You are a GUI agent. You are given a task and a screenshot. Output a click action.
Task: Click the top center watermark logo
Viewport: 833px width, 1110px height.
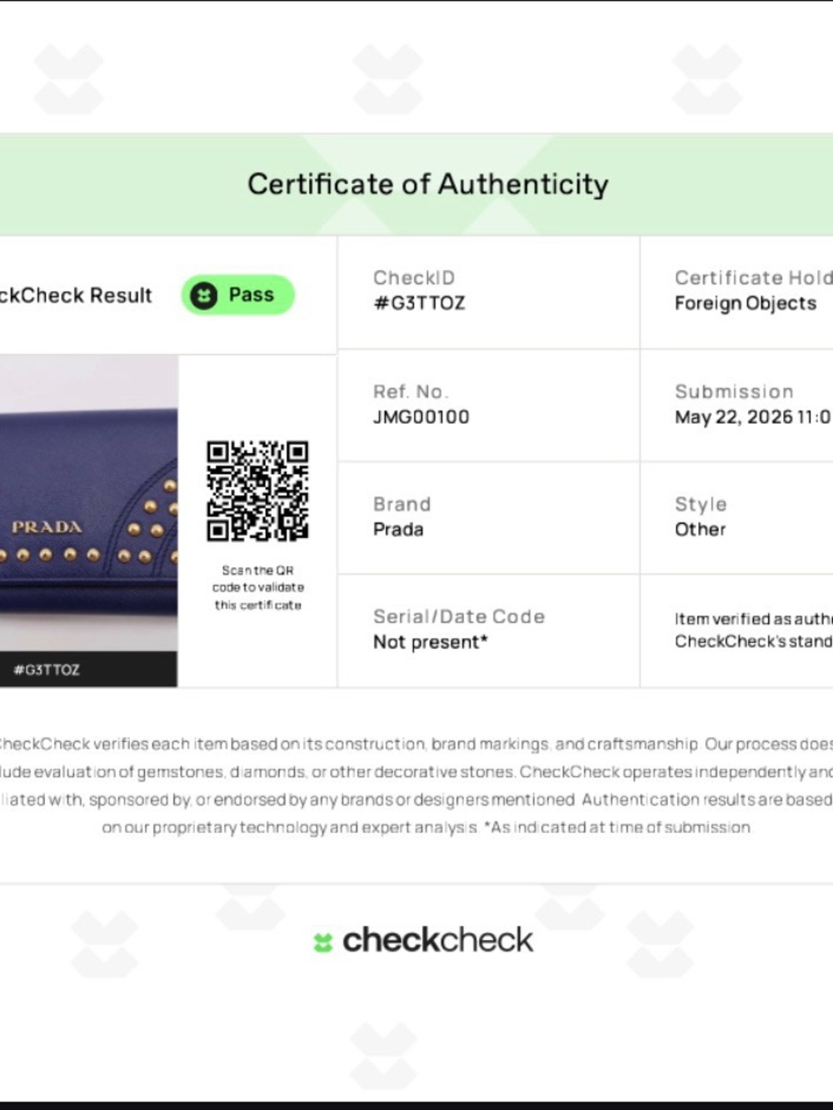(x=387, y=79)
